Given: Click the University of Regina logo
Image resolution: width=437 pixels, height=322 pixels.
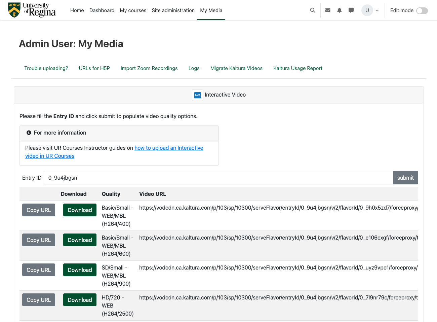Looking at the screenshot, I should 32,10.
